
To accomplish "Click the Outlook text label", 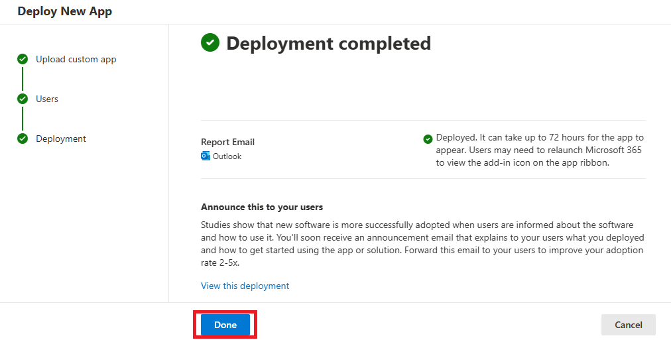I will (x=227, y=156).
